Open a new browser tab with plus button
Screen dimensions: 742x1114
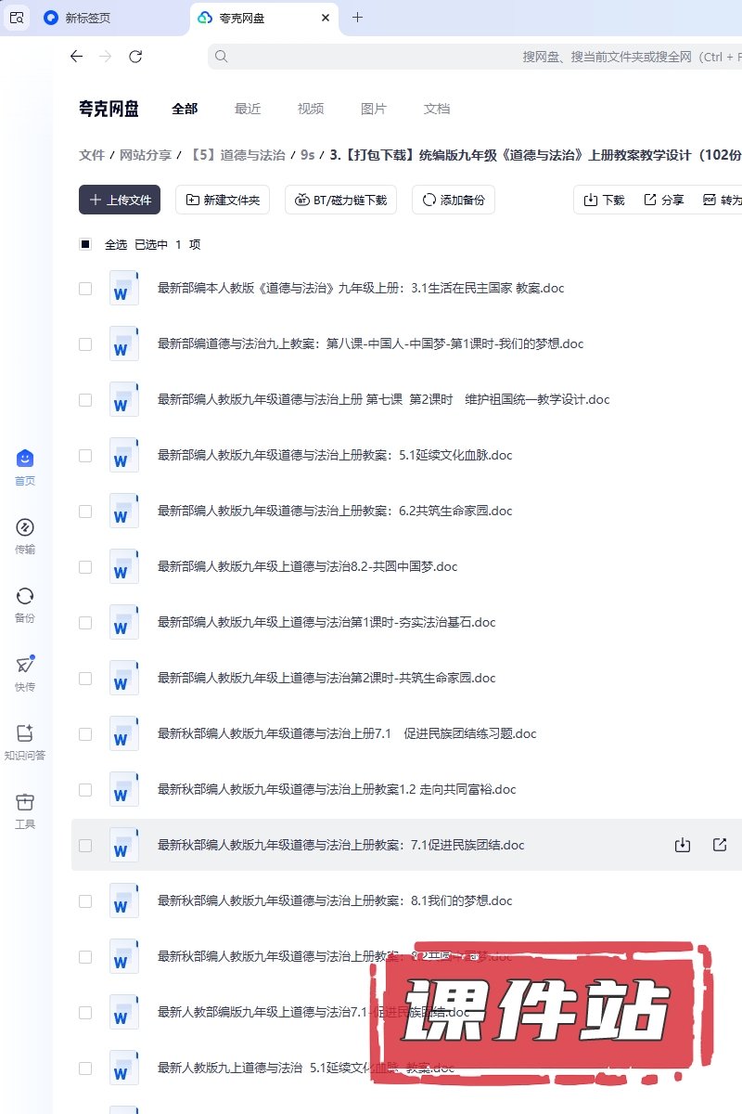pos(358,18)
